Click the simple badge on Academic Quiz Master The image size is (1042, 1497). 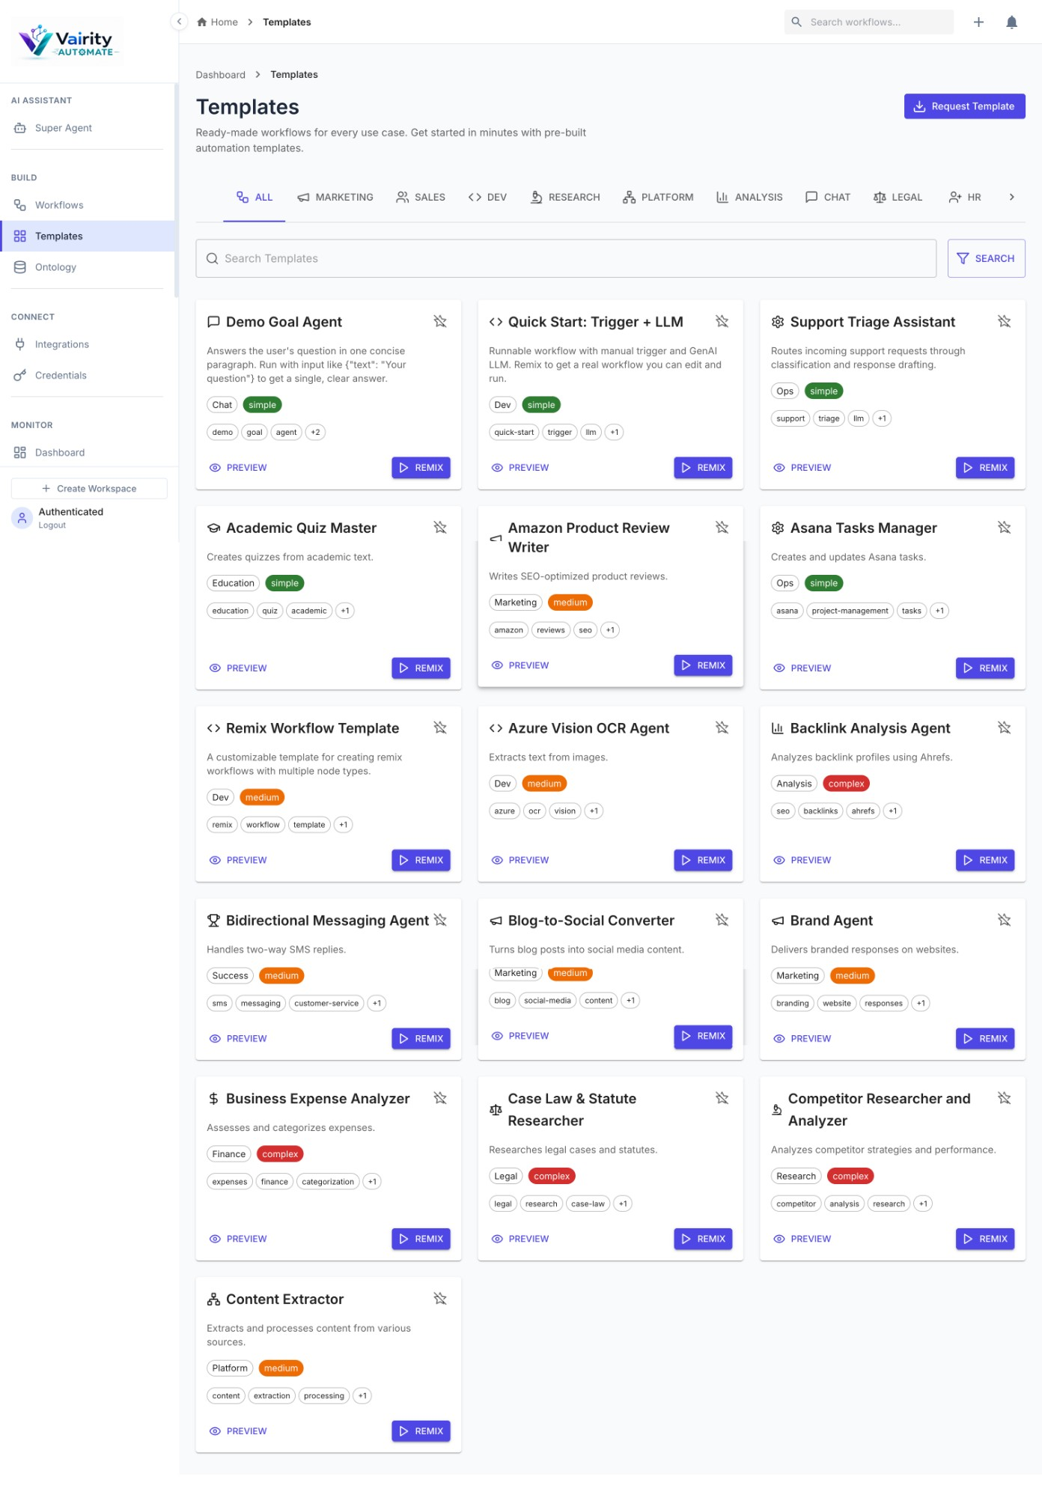pyautogui.click(x=284, y=584)
